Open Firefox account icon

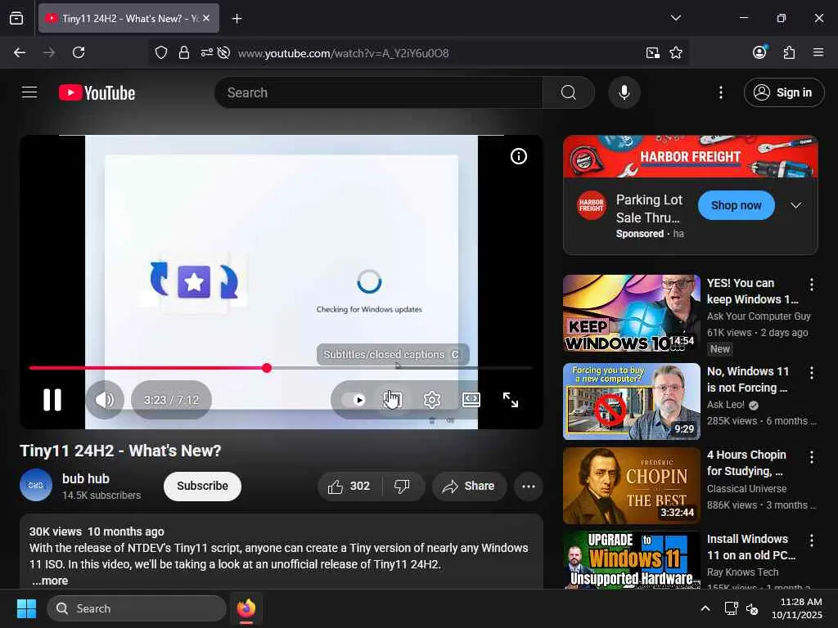pyautogui.click(x=759, y=52)
